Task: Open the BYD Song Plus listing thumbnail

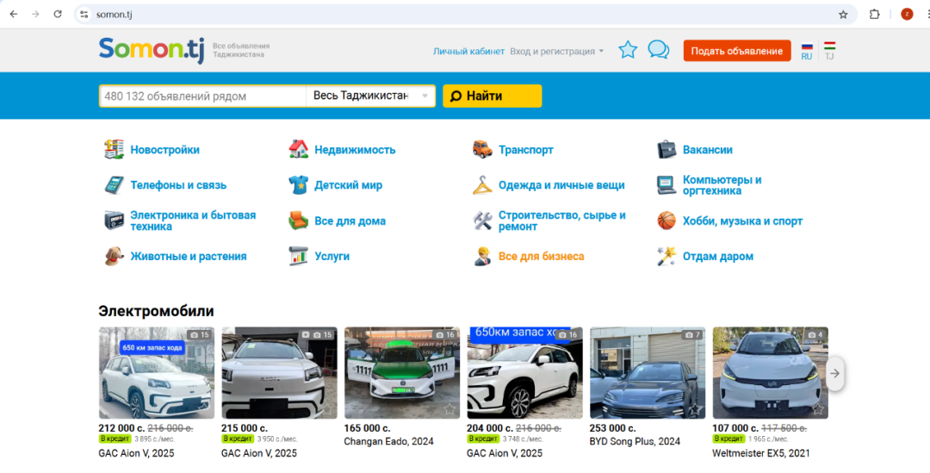Action: coord(647,372)
